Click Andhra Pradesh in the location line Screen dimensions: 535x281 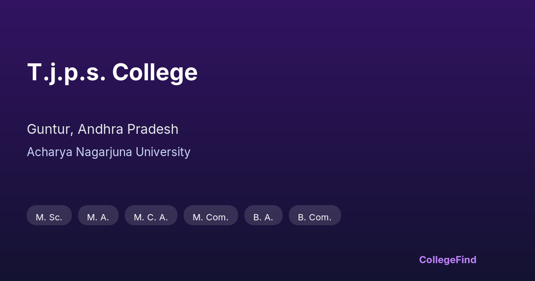coord(128,129)
